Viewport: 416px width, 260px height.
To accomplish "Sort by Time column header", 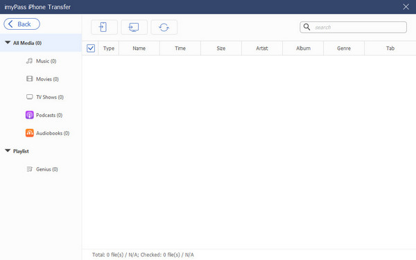I will pyautogui.click(x=180, y=49).
